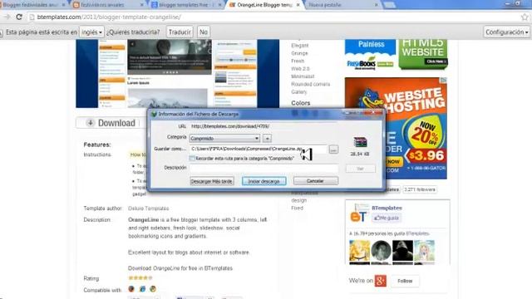Open the HTML5 Website ad
Screen dimensions: 532x299
pos(423,54)
